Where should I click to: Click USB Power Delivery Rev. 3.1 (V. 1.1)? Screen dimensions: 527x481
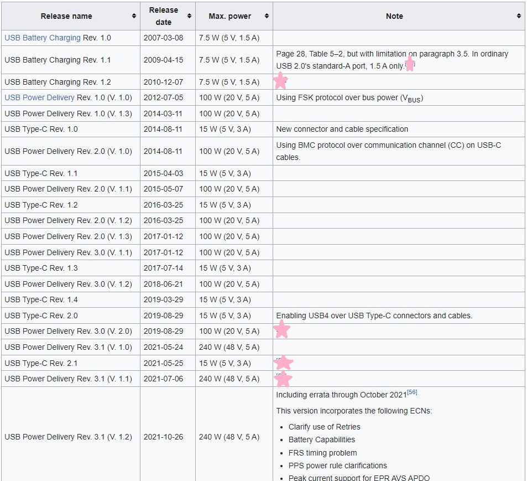point(68,379)
